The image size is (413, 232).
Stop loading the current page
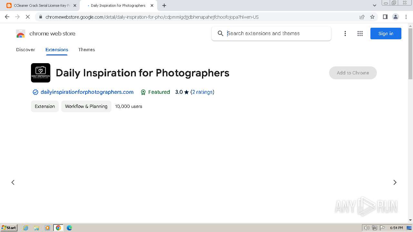click(x=28, y=17)
